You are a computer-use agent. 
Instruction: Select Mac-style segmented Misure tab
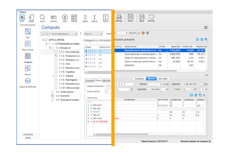[x=151, y=79]
